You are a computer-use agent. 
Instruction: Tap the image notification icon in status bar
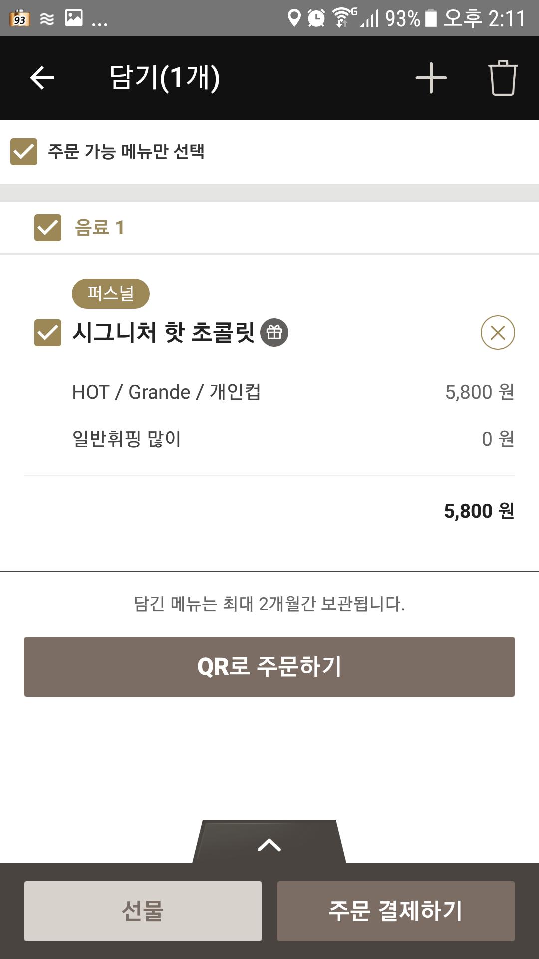pos(74,18)
